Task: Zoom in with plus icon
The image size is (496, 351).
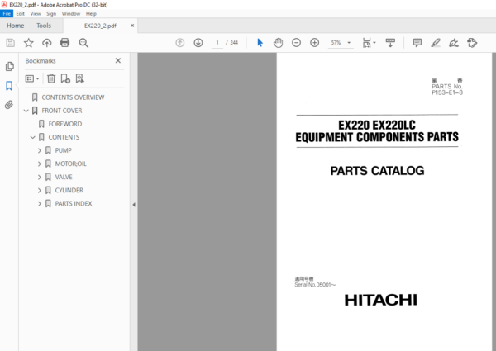Action: coord(315,43)
